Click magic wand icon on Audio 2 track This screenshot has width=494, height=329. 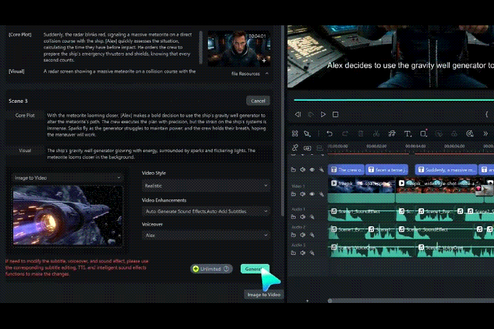[312, 235]
